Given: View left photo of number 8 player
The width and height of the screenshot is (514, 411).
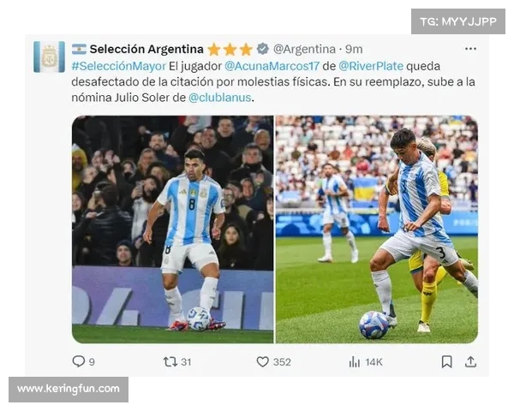Looking at the screenshot, I should coord(172,229).
